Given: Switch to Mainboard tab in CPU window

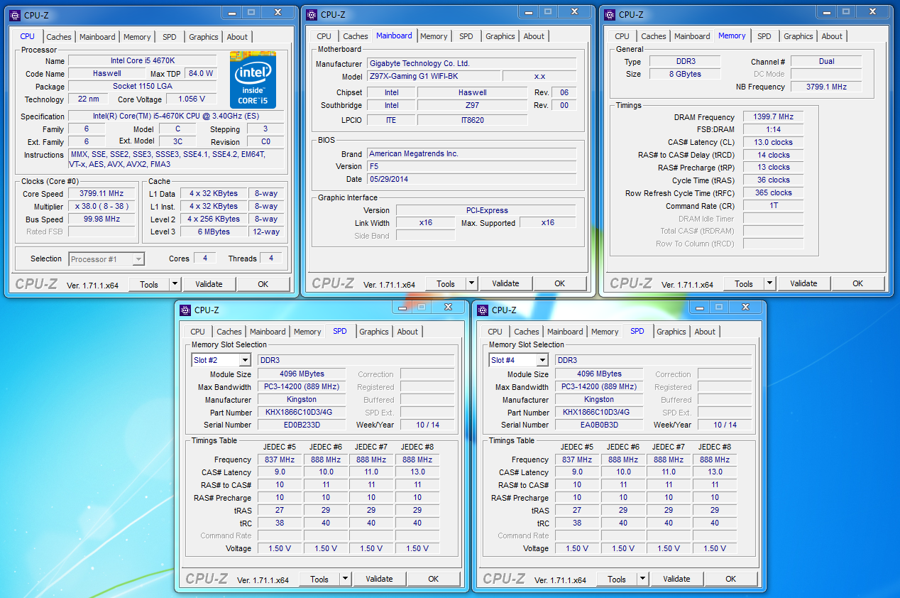Looking at the screenshot, I should point(97,37).
